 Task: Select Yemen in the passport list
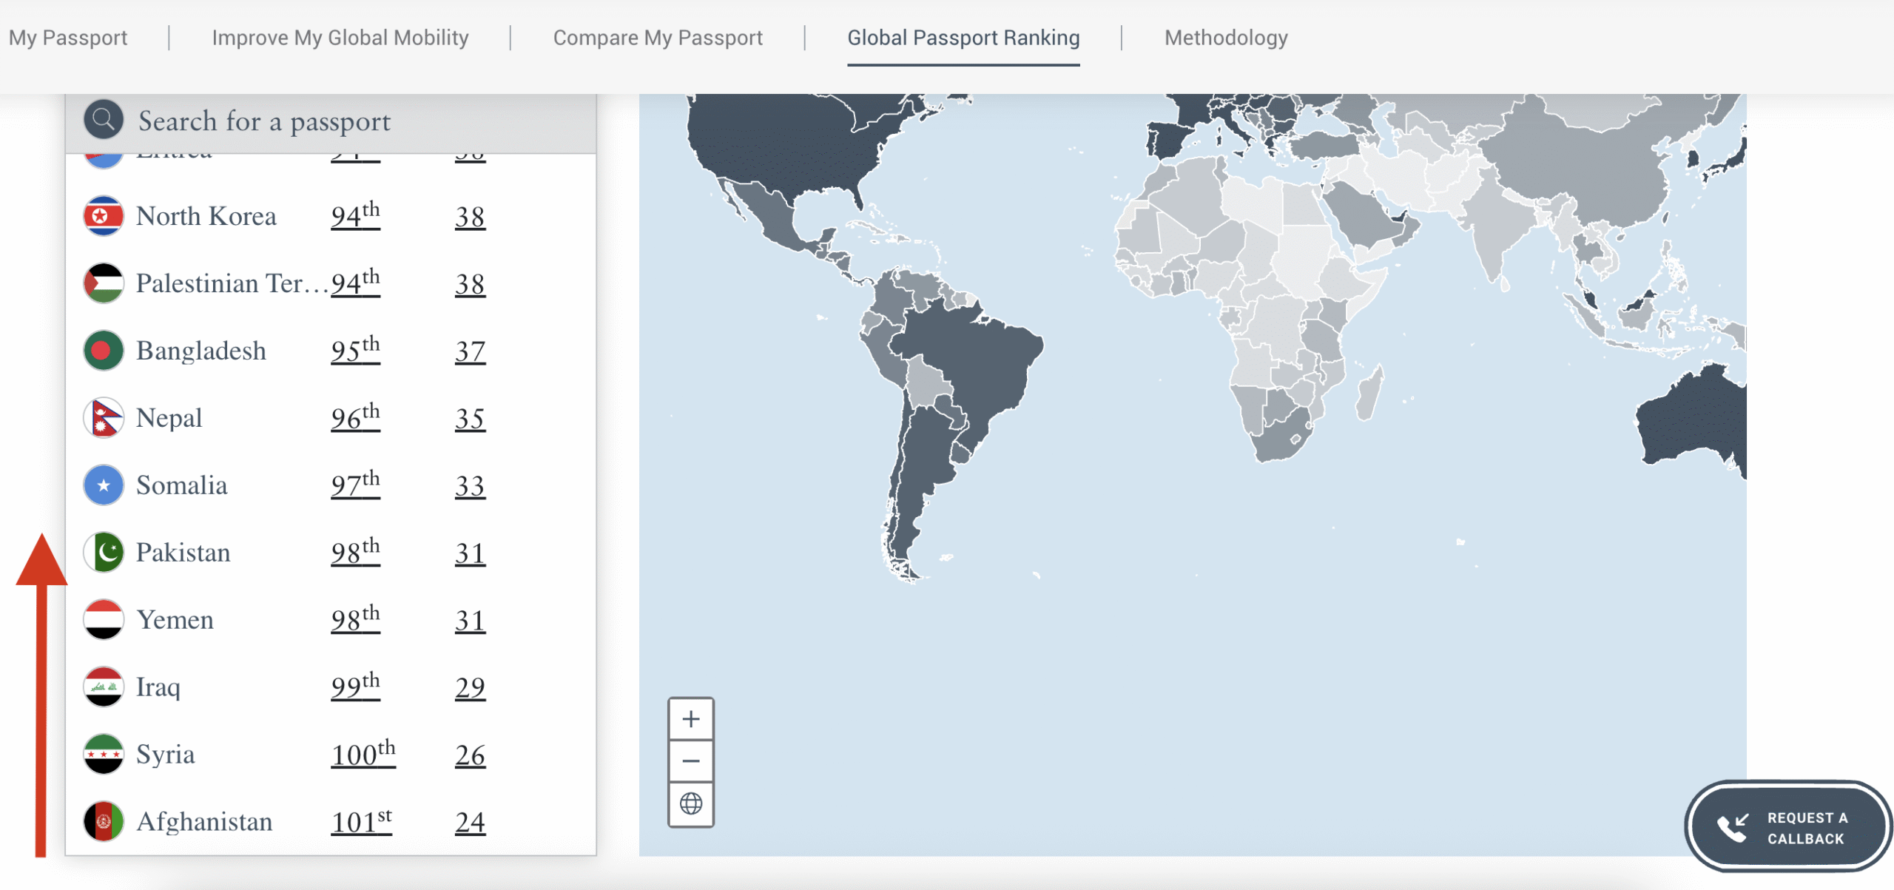pyautogui.click(x=175, y=620)
